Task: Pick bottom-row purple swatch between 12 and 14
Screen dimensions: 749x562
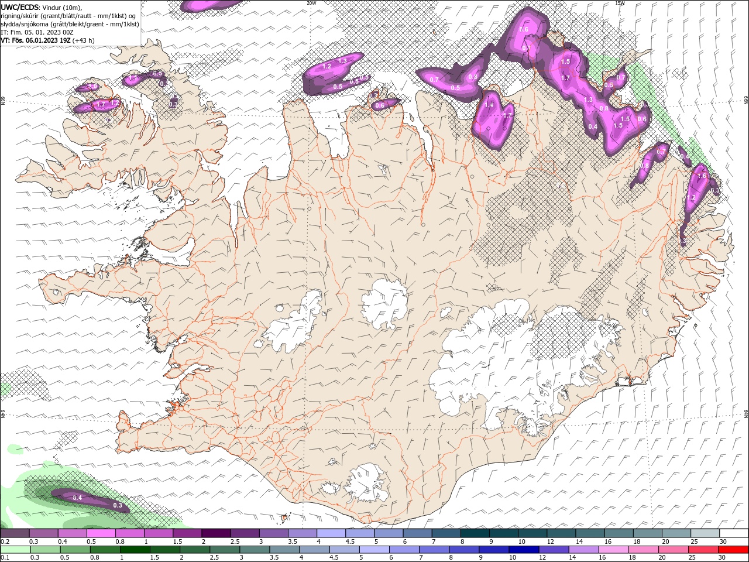Action: pyautogui.click(x=554, y=550)
